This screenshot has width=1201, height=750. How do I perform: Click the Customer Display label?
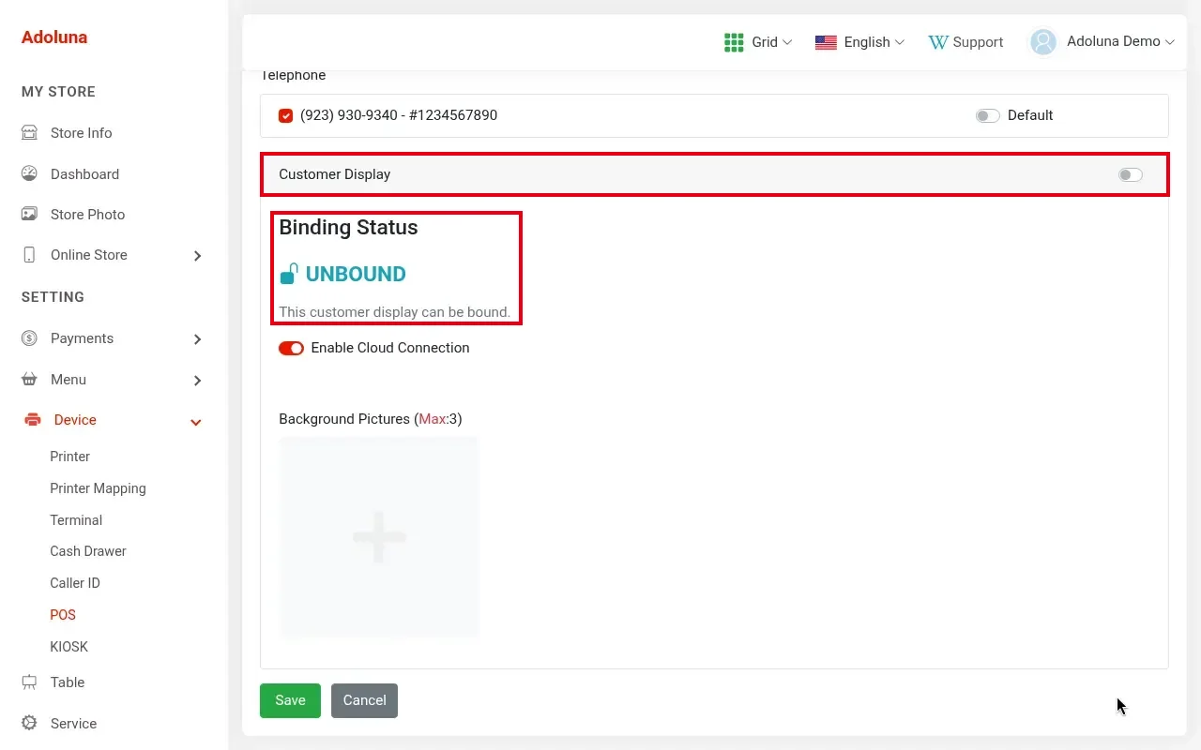coord(334,174)
